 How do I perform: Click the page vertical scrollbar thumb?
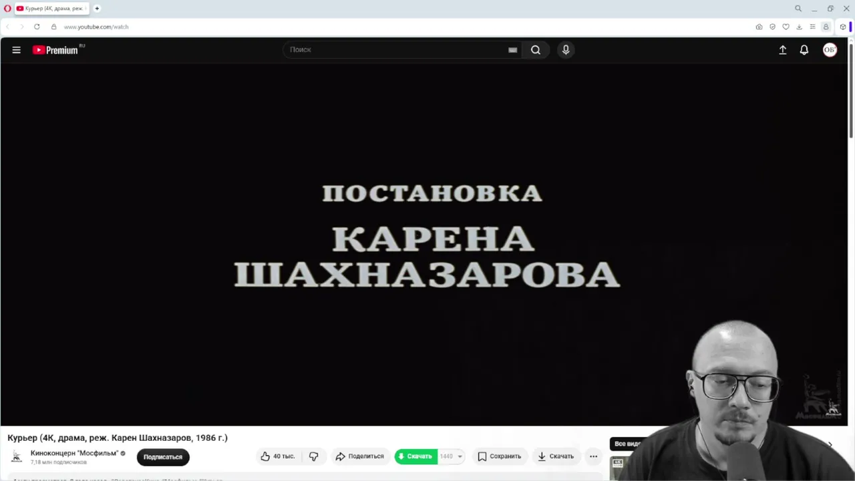coord(851,90)
